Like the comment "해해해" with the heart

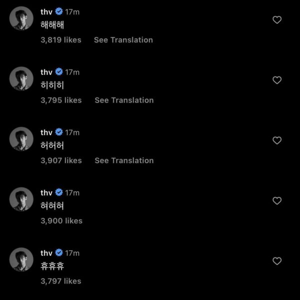tap(277, 20)
